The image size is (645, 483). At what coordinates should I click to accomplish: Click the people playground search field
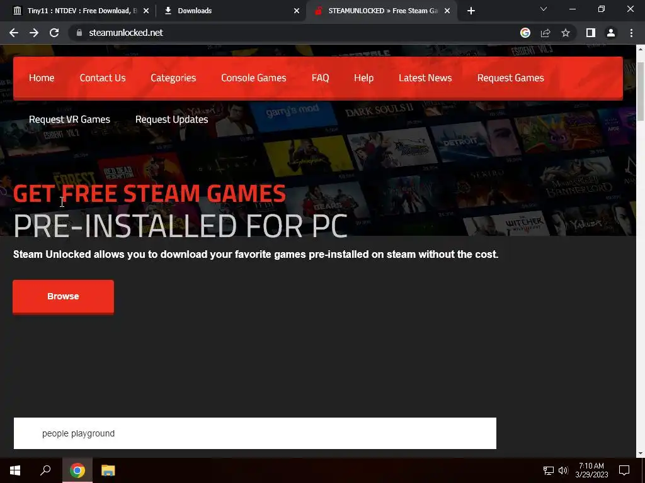pos(255,433)
